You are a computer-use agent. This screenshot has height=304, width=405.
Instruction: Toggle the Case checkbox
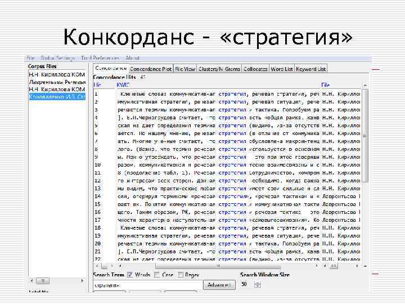click(x=157, y=275)
